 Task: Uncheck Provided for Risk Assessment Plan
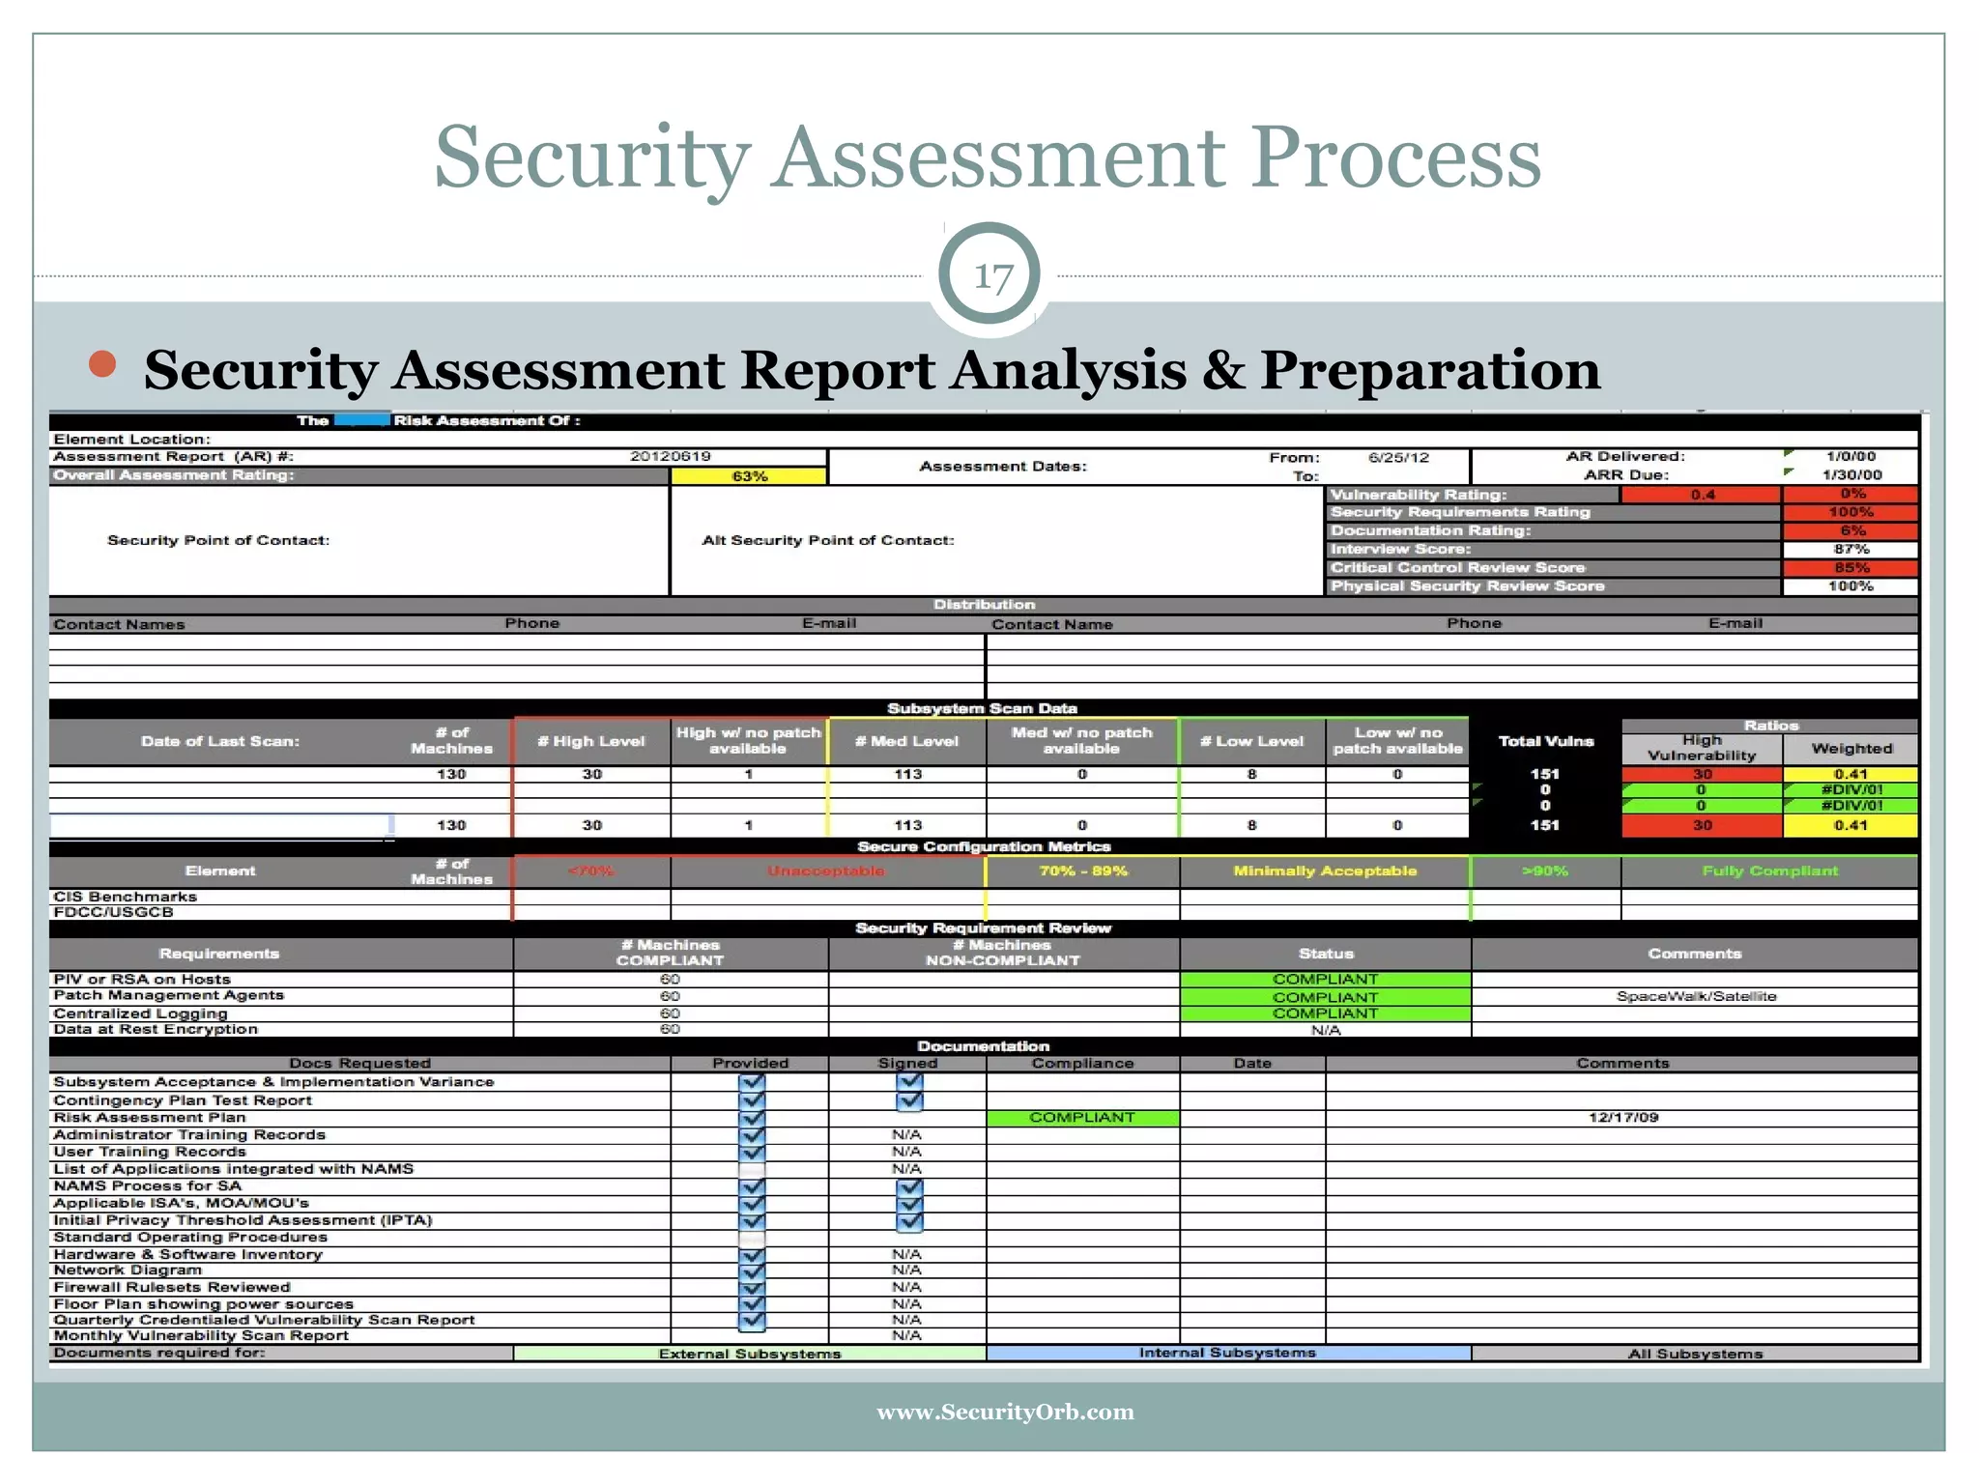[752, 1118]
